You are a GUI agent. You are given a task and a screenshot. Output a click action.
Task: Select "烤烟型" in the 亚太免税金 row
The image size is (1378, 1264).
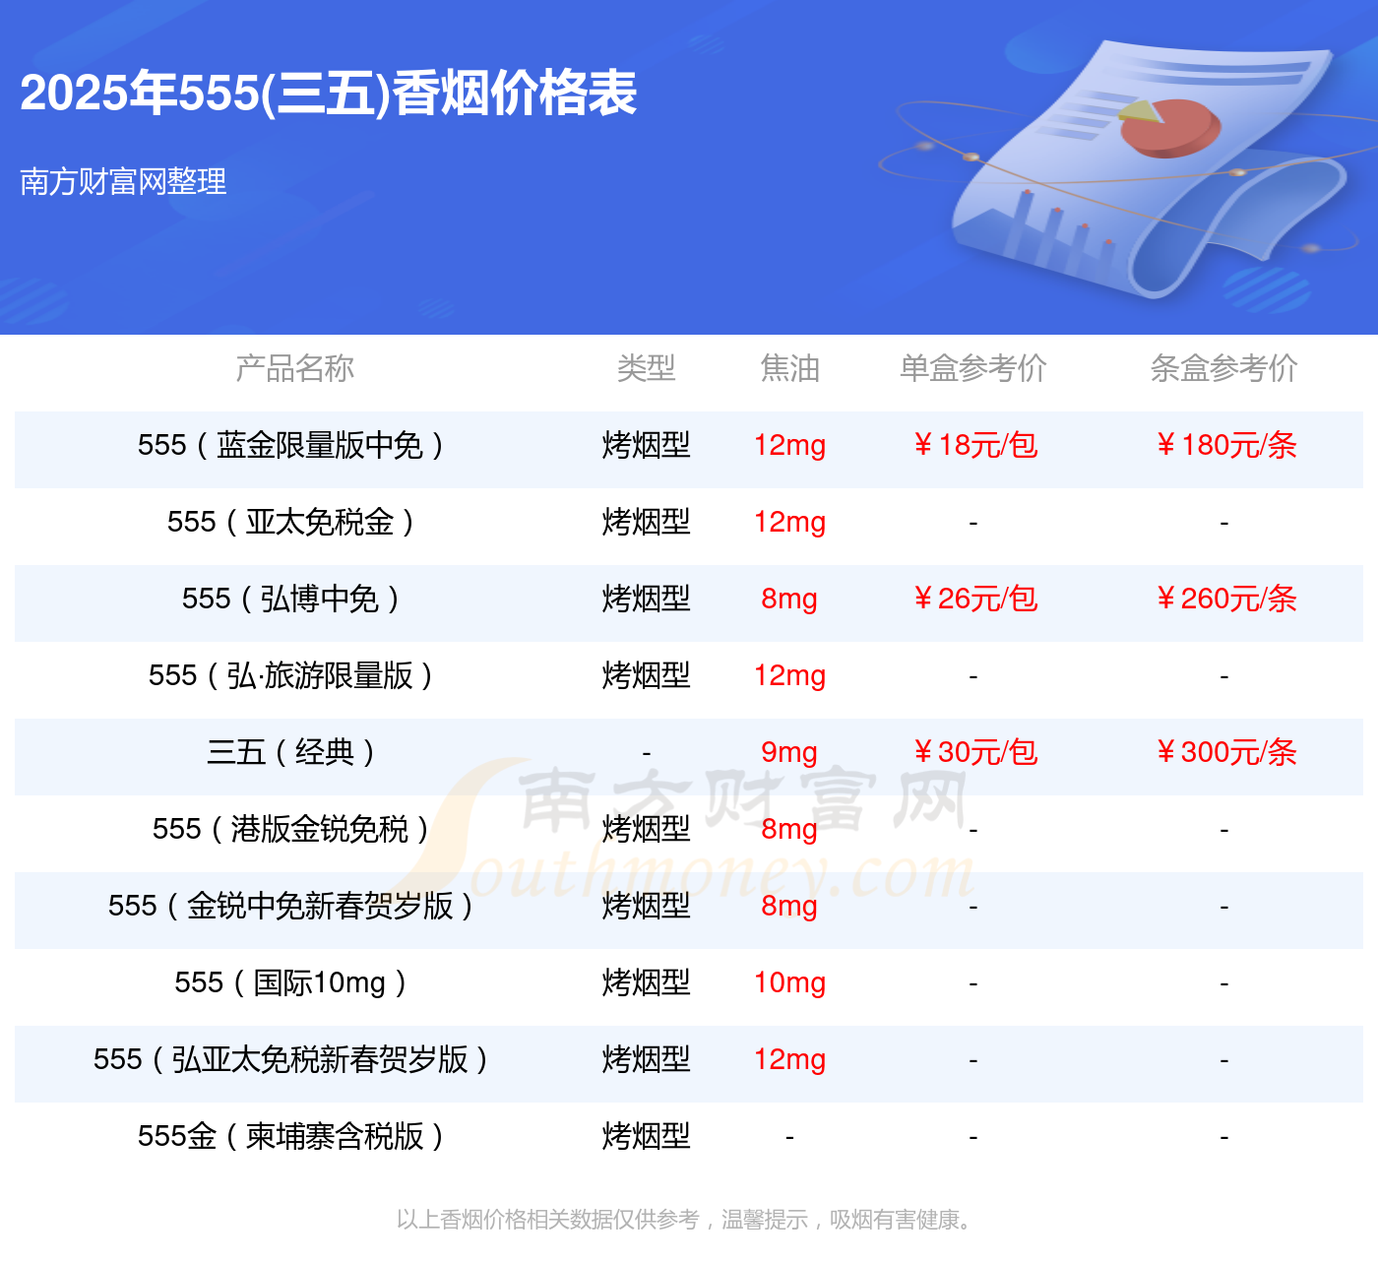tap(646, 522)
